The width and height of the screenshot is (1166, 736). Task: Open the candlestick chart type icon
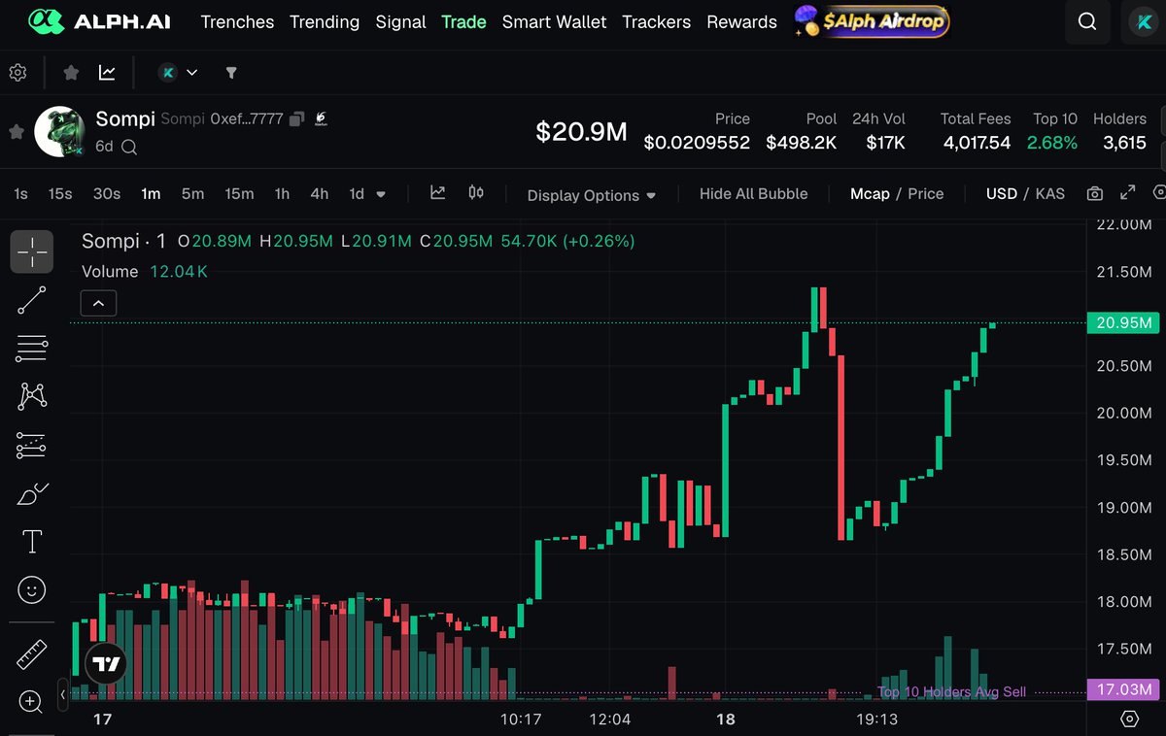click(476, 193)
